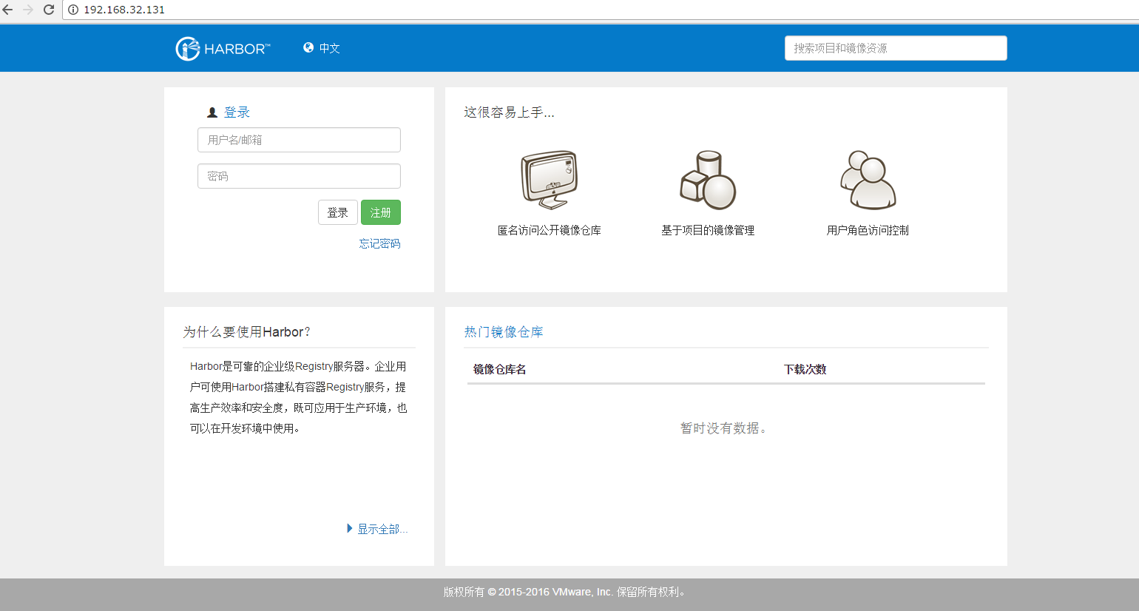Focus the 用户名/邮箱 input field
The width and height of the screenshot is (1139, 611).
[299, 140]
